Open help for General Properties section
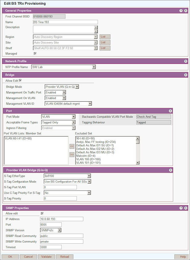 click(181, 11)
